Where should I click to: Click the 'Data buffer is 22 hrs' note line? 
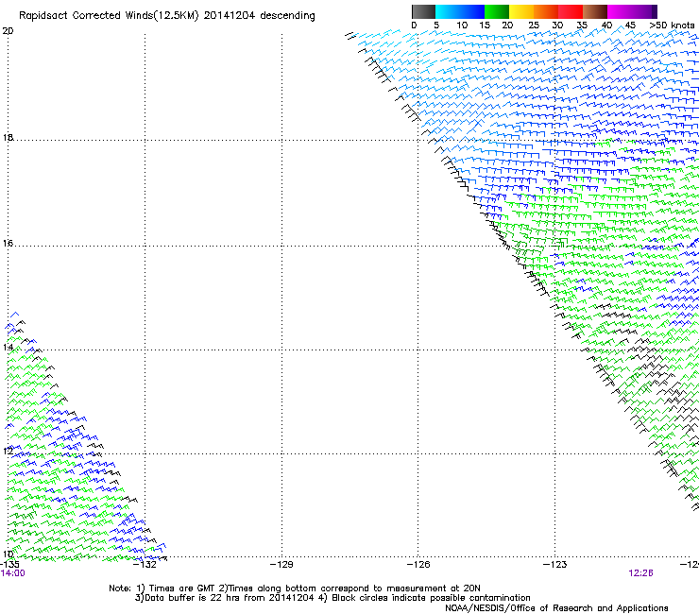(332, 598)
